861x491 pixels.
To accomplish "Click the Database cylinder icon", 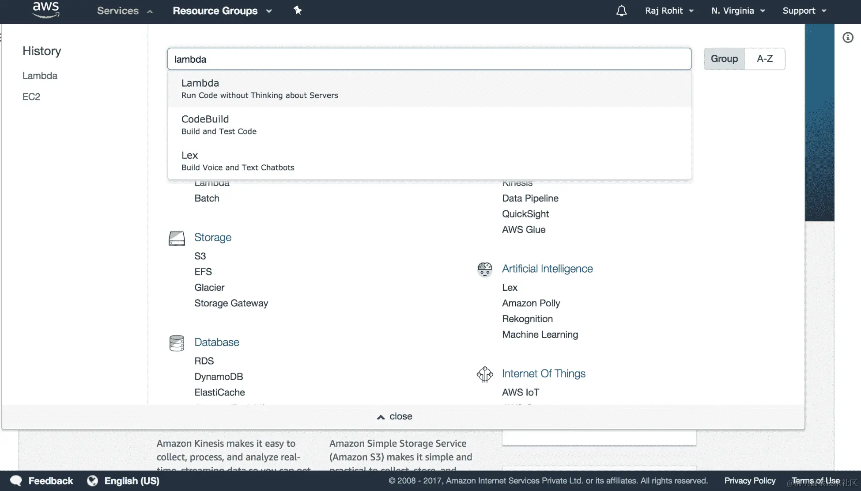I will pos(177,343).
